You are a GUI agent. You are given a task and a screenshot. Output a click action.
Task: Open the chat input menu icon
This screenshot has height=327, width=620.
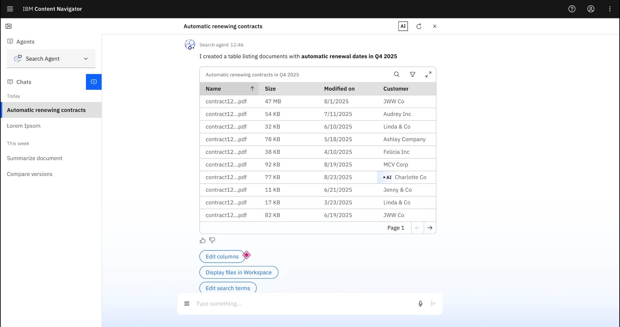coord(187,304)
